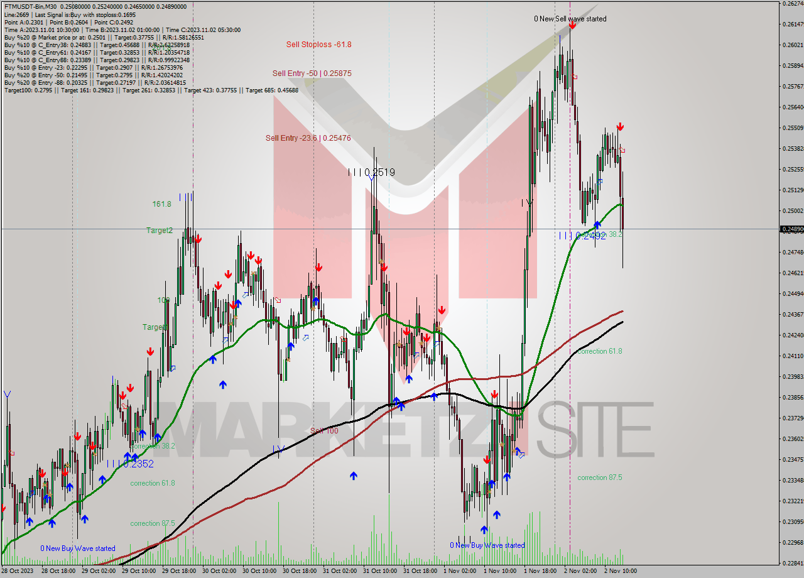The width and height of the screenshot is (804, 578).
Task: Click price axis value 0.23475
Action: [792, 460]
